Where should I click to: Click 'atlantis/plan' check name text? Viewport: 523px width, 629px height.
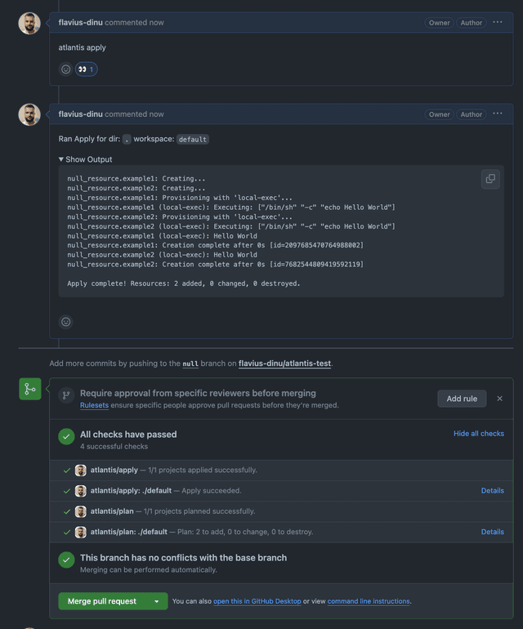(x=112, y=511)
